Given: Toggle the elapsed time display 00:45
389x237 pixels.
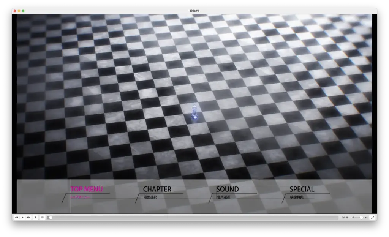Looking at the screenshot, I should click(345, 218).
